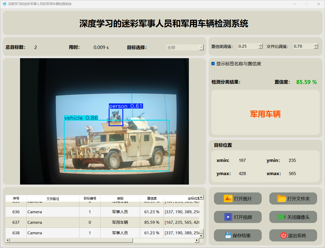Click the floppy disk icon for 保存结果
Viewport: 325px width, 248px height.
(228, 235)
